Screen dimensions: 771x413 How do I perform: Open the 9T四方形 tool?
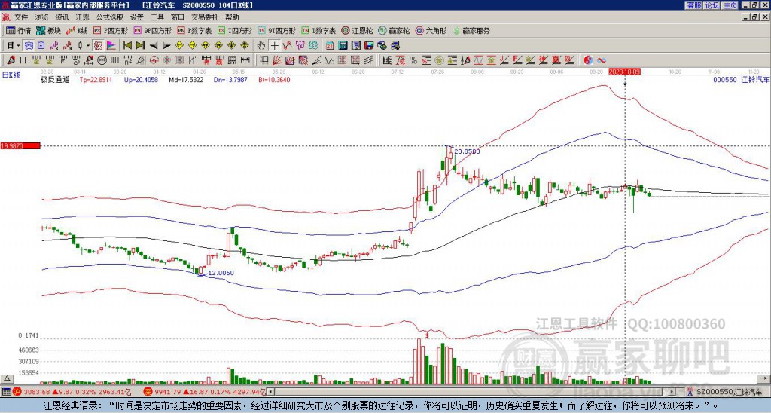[x=276, y=30]
